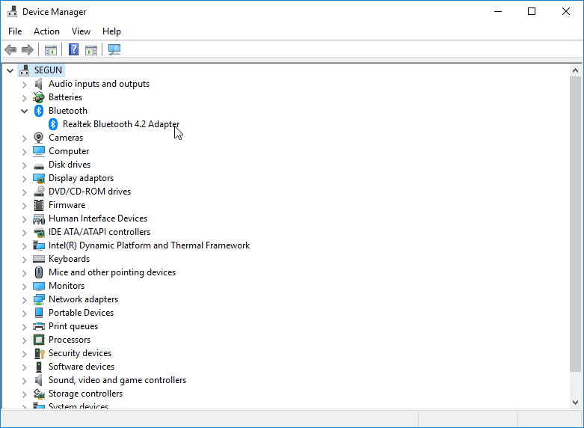Select IDE ATA/ATAPI controllers label

point(99,232)
